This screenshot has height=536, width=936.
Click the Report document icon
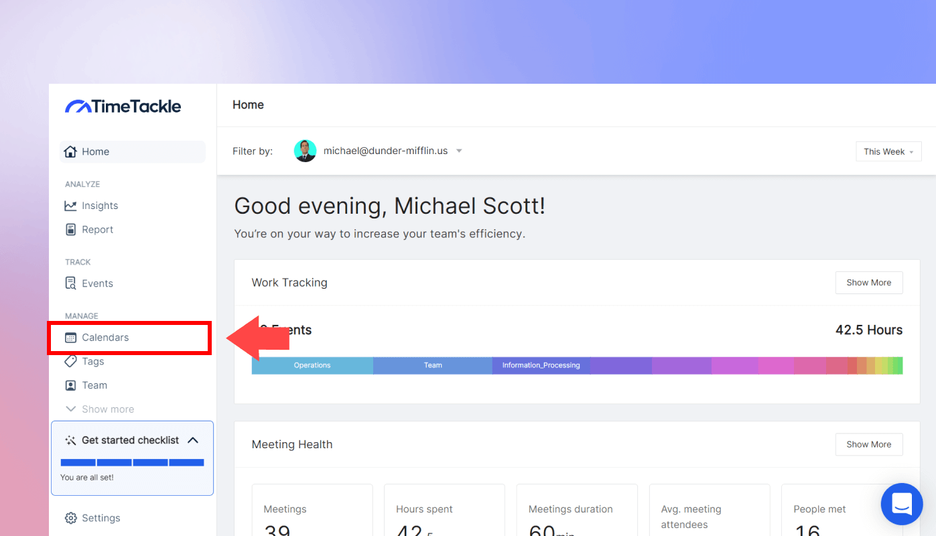point(70,229)
